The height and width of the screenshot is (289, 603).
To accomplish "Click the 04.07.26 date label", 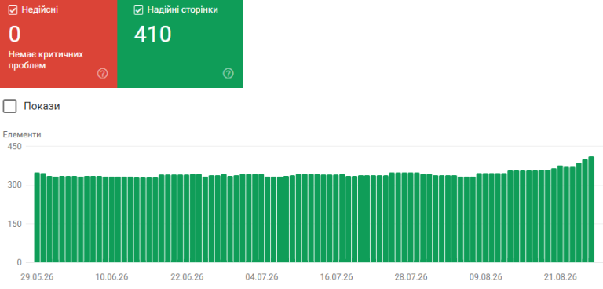I will click(262, 277).
